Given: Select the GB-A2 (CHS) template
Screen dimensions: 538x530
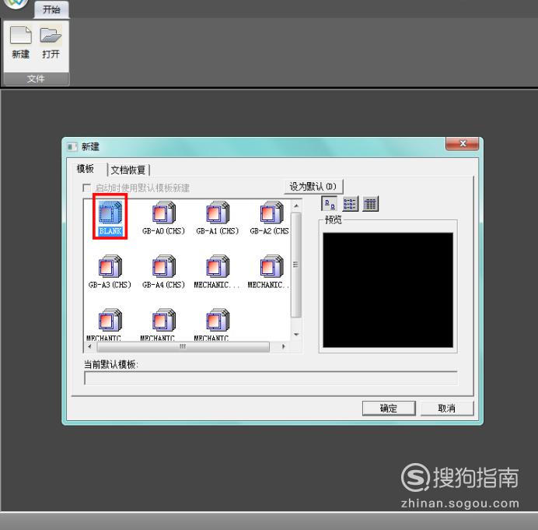Looking at the screenshot, I should click(x=270, y=218).
